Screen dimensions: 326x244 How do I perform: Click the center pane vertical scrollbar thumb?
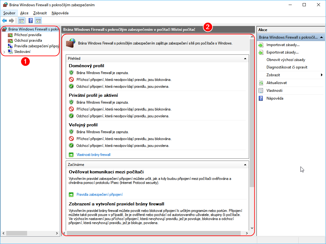click(x=252, y=113)
